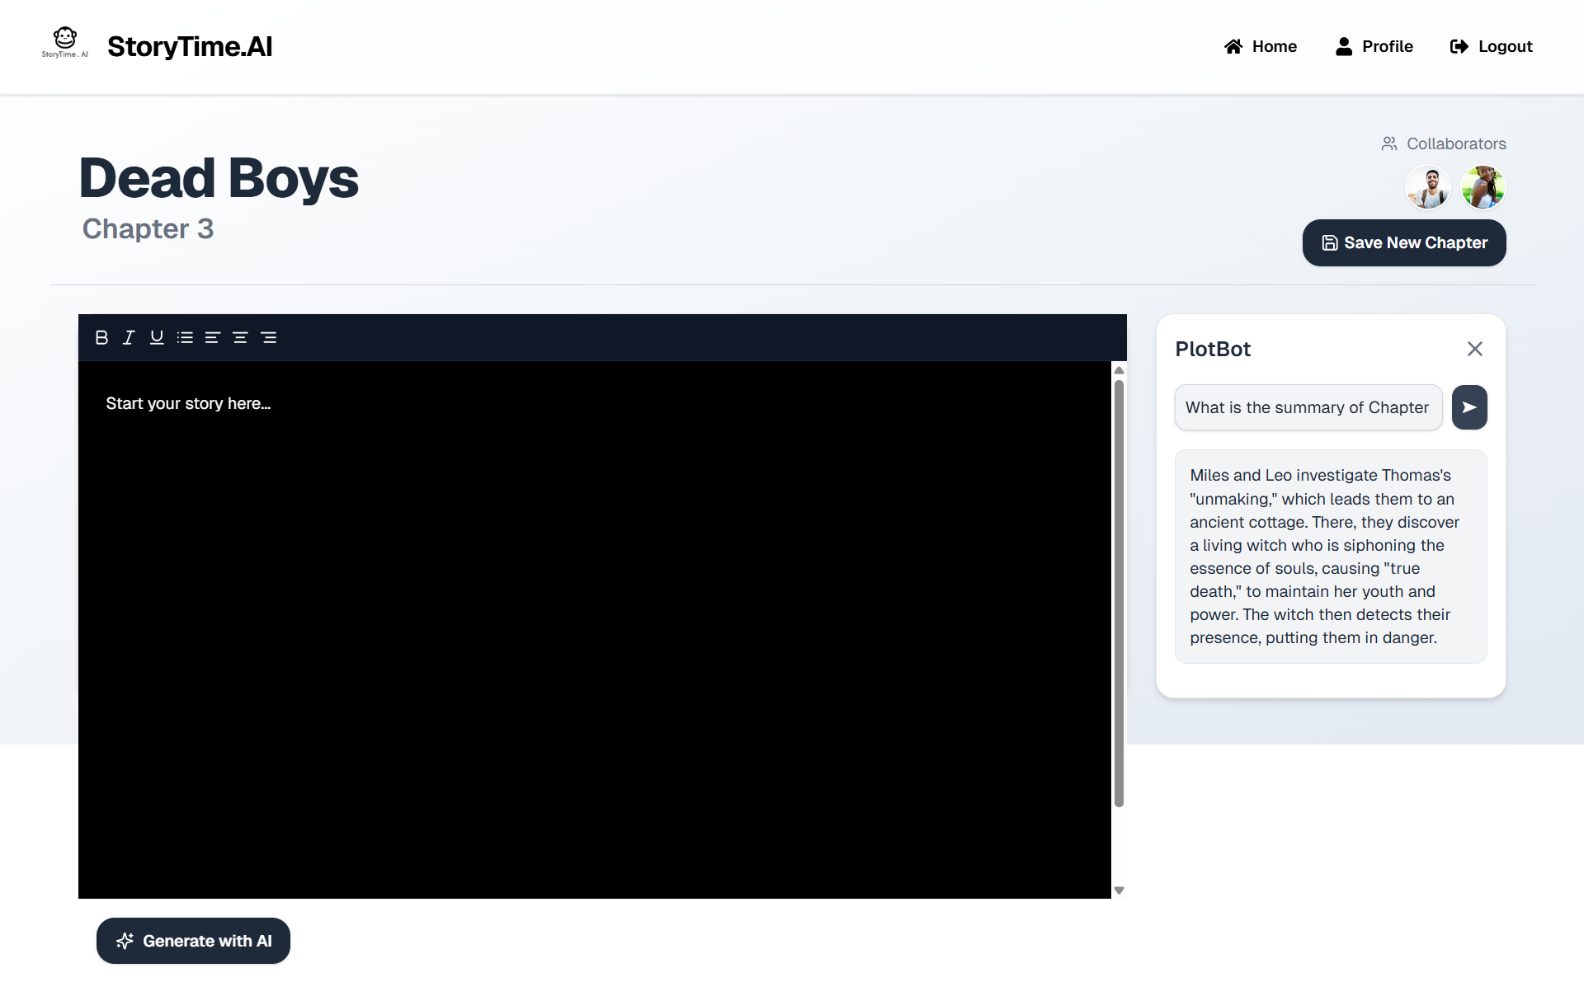Image resolution: width=1584 pixels, height=982 pixels.
Task: Log out of StoryTime.AI
Action: click(x=1492, y=46)
